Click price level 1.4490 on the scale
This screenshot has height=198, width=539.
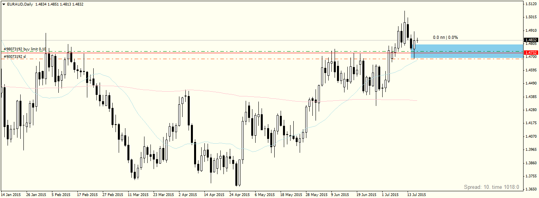[x=531, y=83]
